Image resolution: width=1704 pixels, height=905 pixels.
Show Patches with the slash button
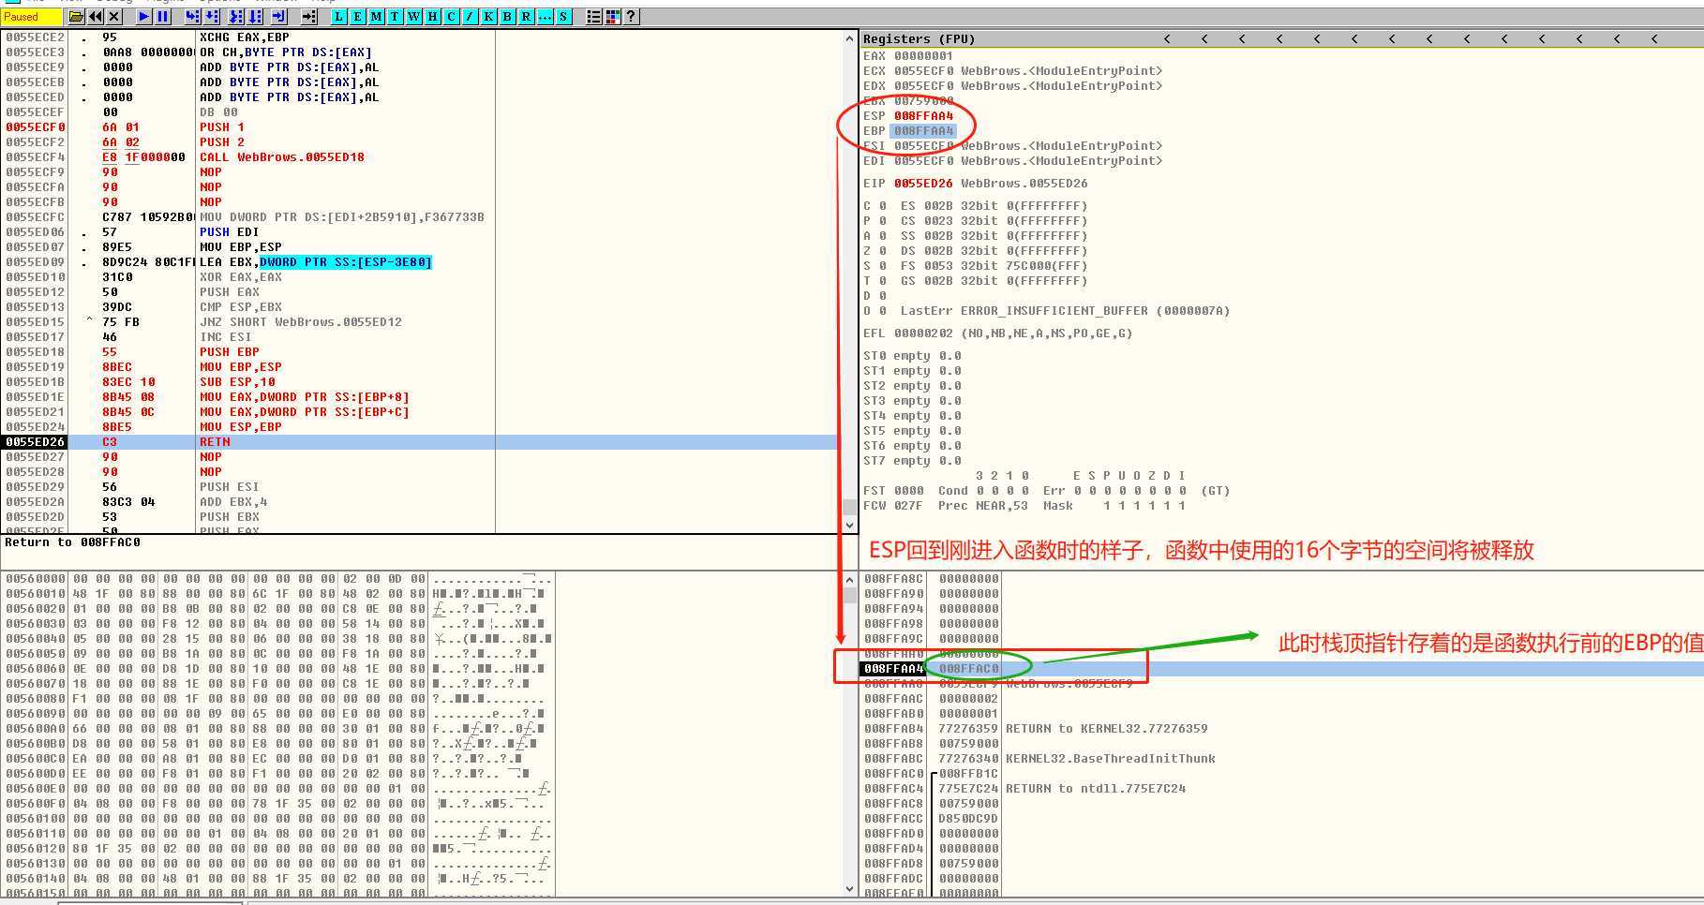(470, 16)
